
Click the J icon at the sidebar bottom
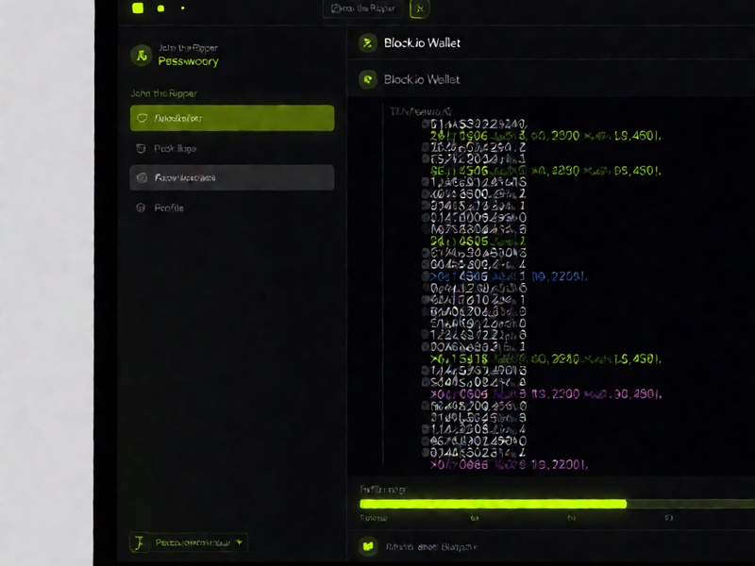tap(139, 542)
